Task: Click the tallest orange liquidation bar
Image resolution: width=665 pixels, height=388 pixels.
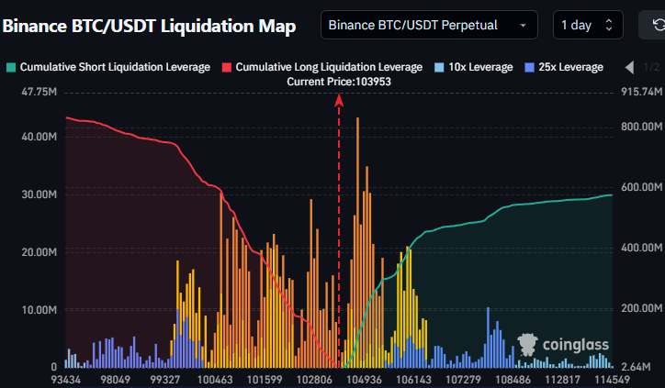Action: (x=358, y=242)
